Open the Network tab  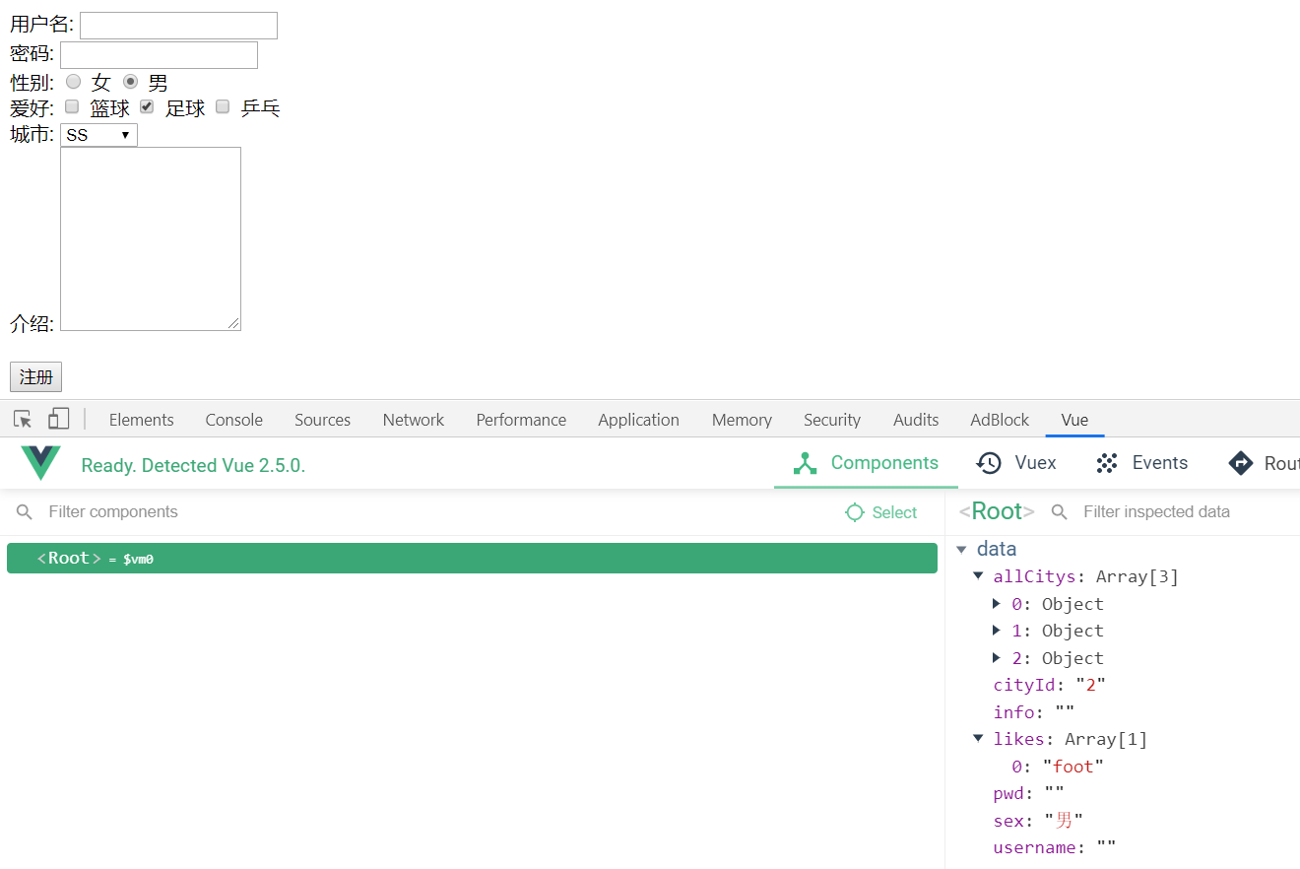(x=414, y=420)
